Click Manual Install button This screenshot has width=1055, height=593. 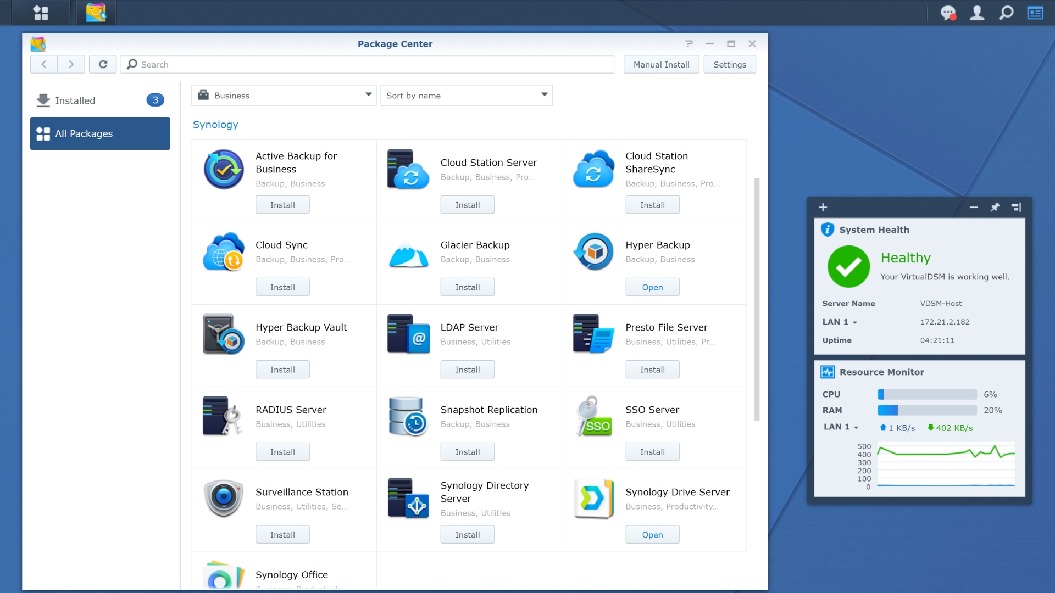click(x=662, y=64)
